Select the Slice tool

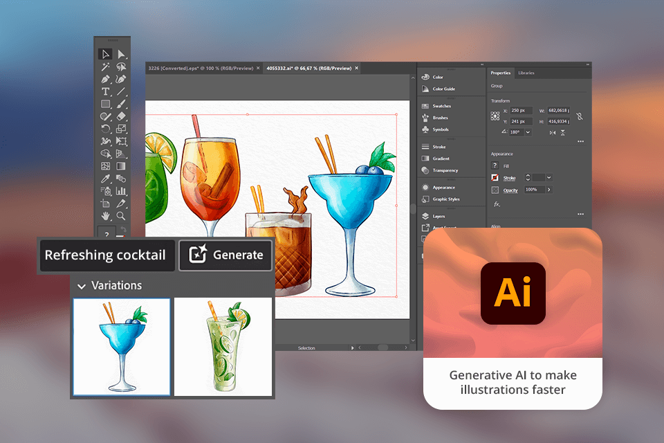click(x=121, y=204)
